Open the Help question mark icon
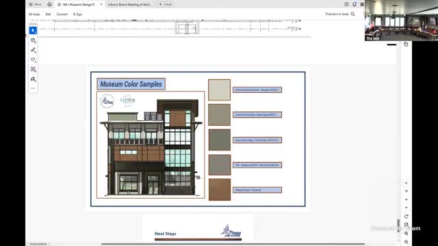438x246 pixels. [x=346, y=4]
